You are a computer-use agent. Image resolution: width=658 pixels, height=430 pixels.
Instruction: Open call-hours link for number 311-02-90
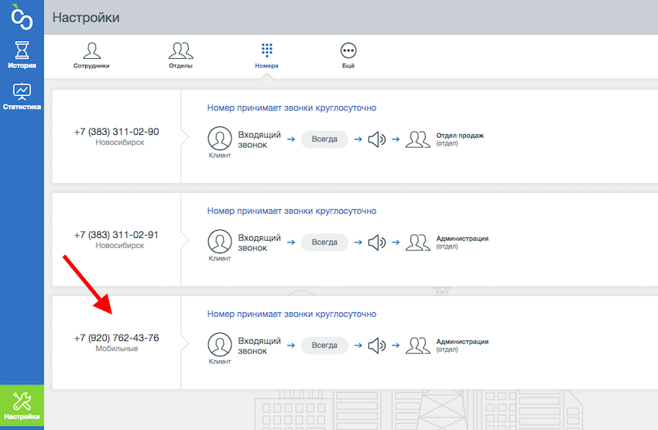pos(292,108)
